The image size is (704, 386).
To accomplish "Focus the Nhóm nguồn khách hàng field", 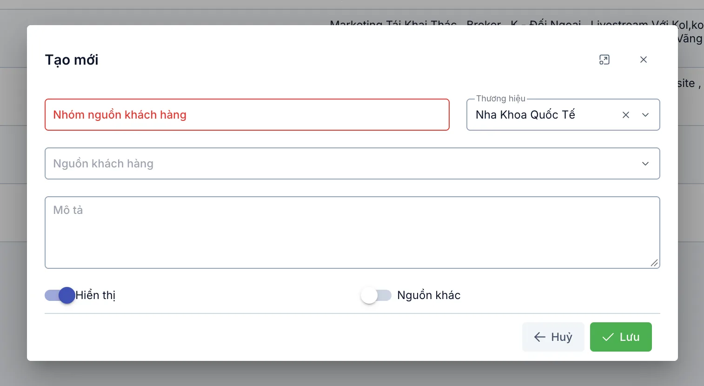I will (x=247, y=115).
